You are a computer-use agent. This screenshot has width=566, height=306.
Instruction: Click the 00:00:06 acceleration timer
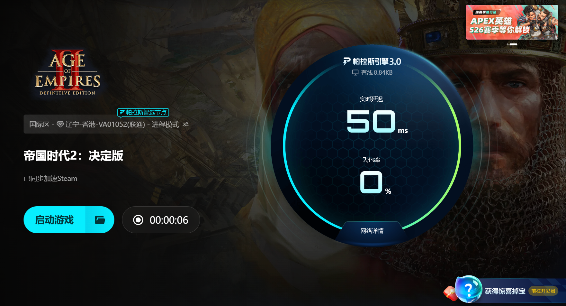(x=169, y=220)
